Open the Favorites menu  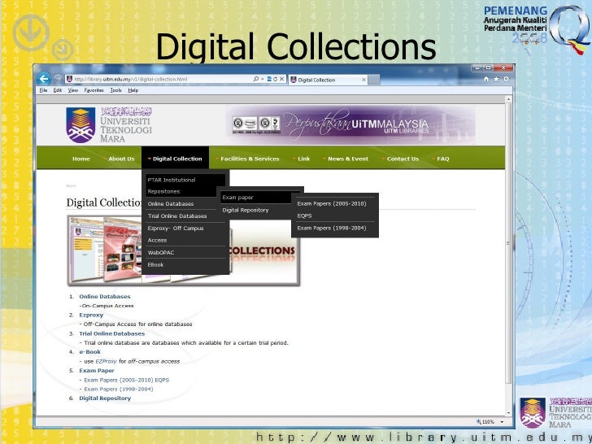click(x=94, y=90)
